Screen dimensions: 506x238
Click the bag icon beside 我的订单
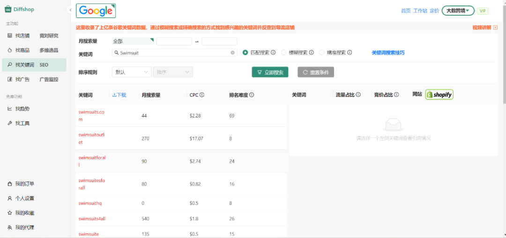(10, 184)
